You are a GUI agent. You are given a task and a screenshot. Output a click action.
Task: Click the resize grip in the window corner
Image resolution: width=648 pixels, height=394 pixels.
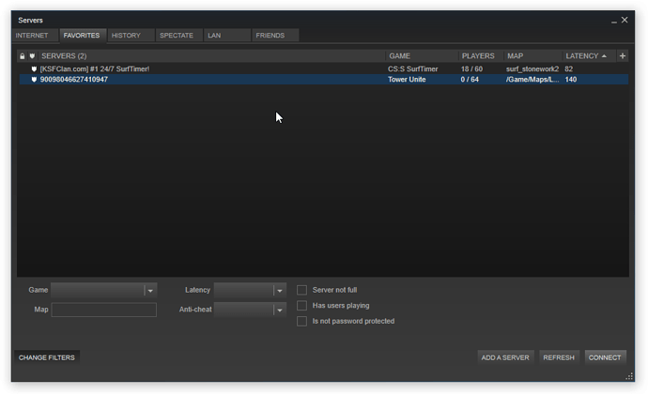(629, 376)
